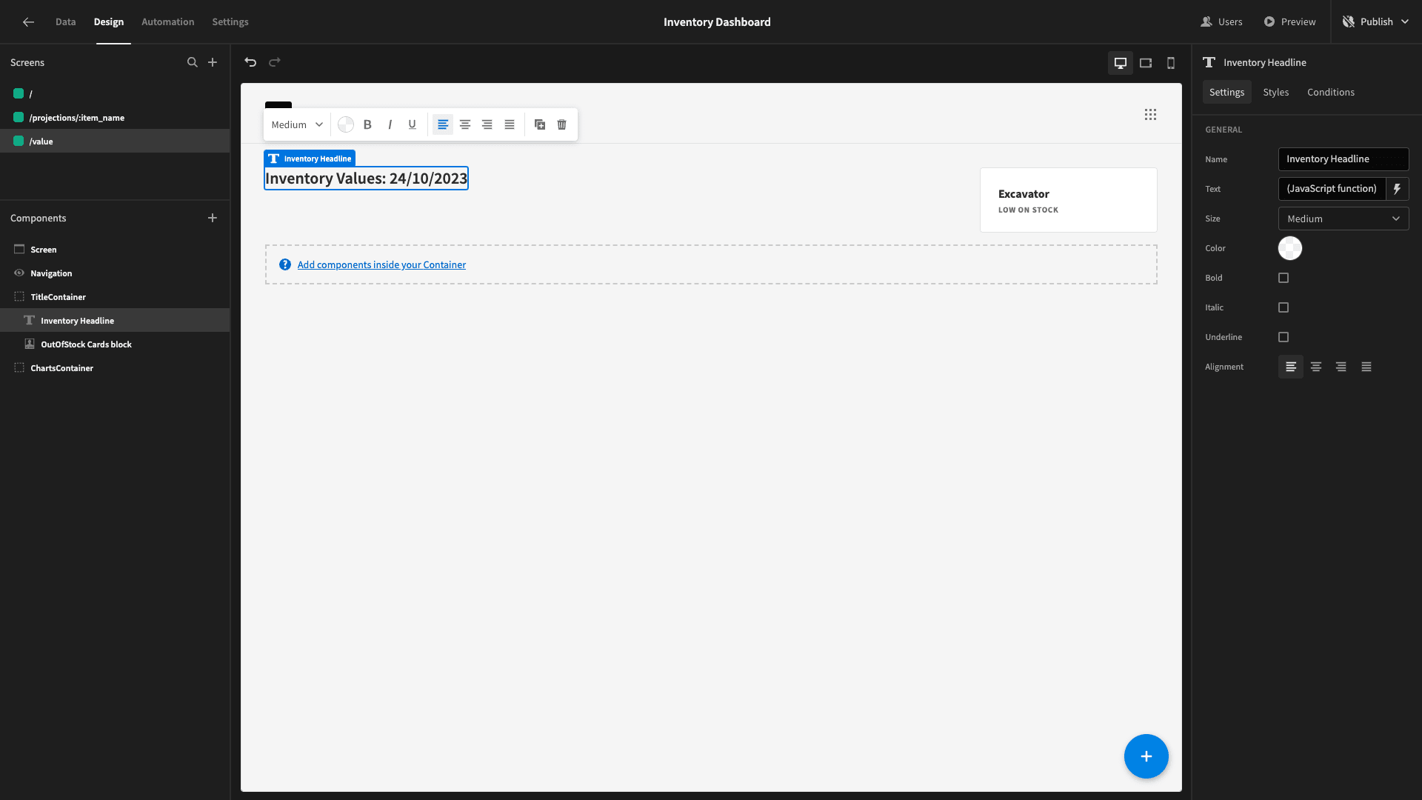Image resolution: width=1422 pixels, height=800 pixels.
Task: Duplicate component using floating toolbar icon
Action: (540, 124)
